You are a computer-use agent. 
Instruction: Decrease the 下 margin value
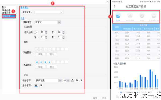click(x=63, y=33)
